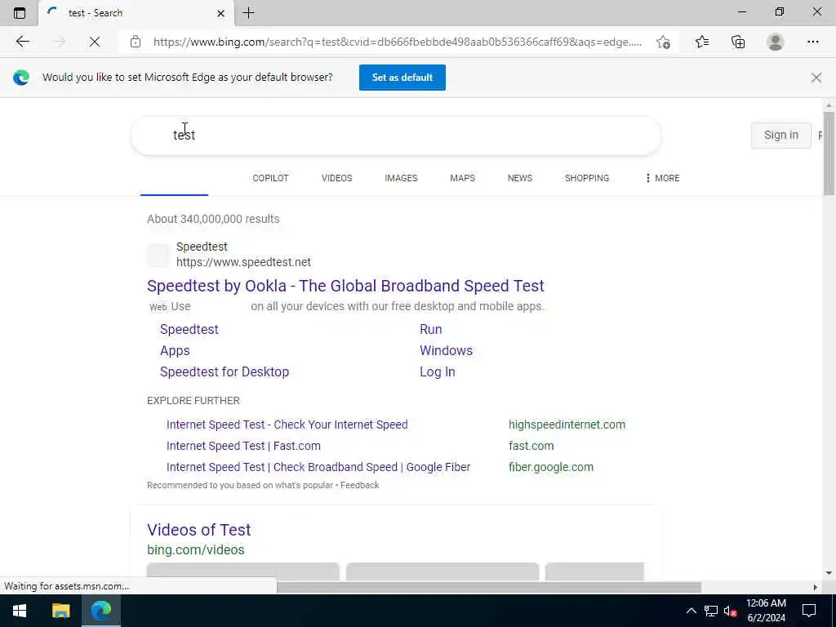
Task: Click 'About 340,000,000 results' text
Action: click(213, 219)
